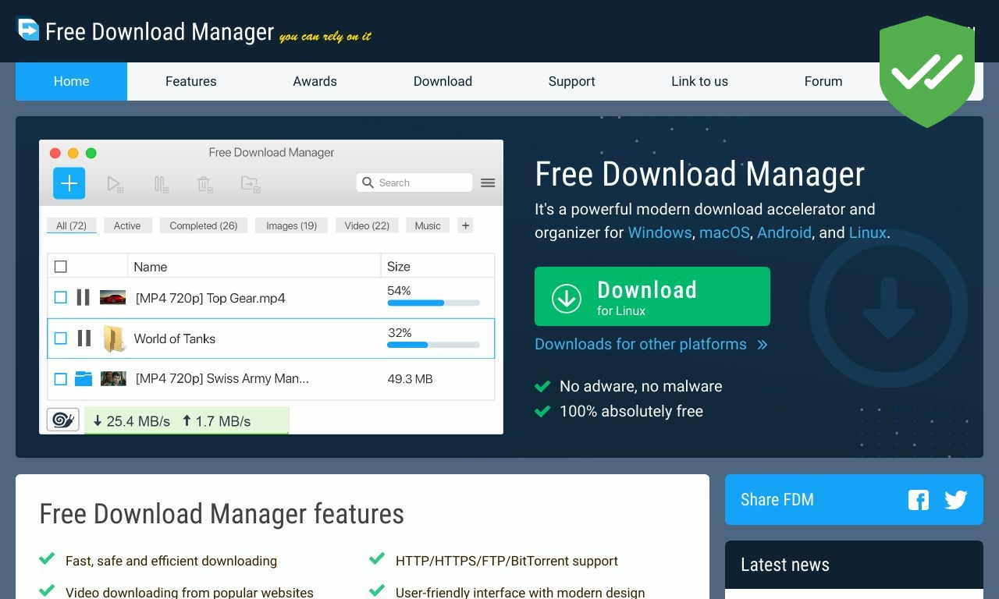This screenshot has width=999, height=599.
Task: Click the green Download for Linux button
Action: point(652,296)
